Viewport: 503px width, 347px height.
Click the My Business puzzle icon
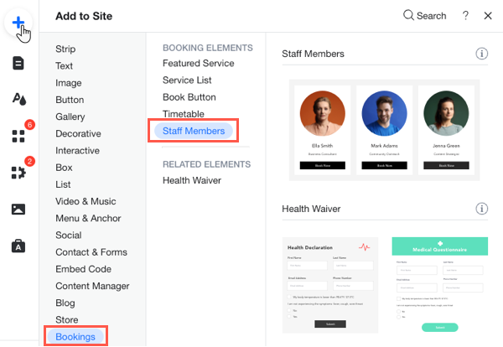pyautogui.click(x=18, y=173)
